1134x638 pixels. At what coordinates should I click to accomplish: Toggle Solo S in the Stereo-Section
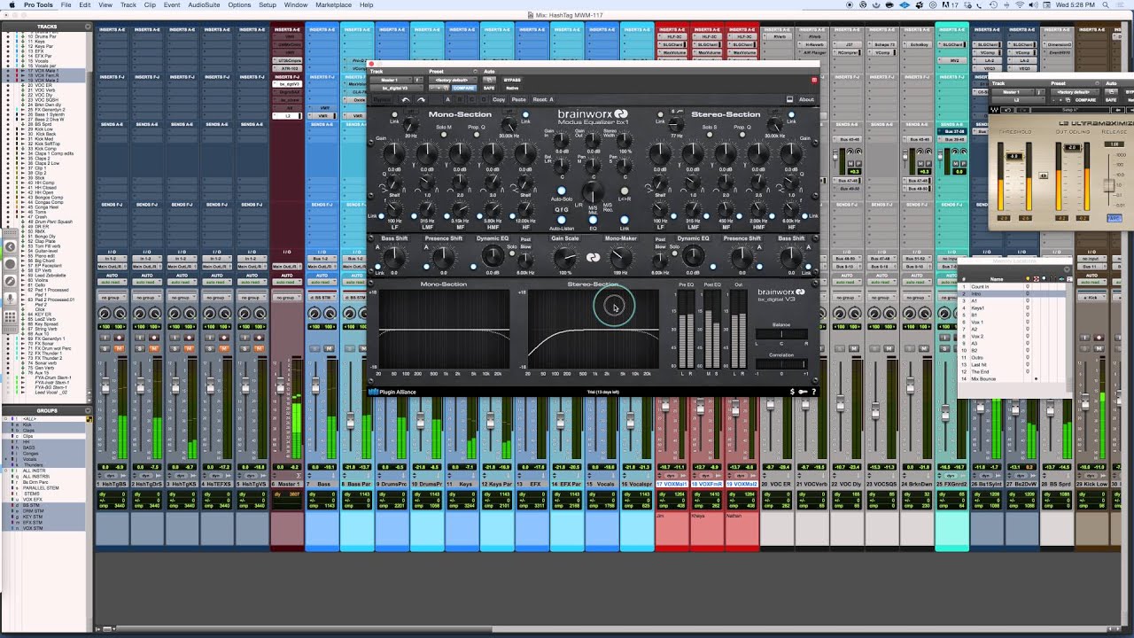point(709,135)
